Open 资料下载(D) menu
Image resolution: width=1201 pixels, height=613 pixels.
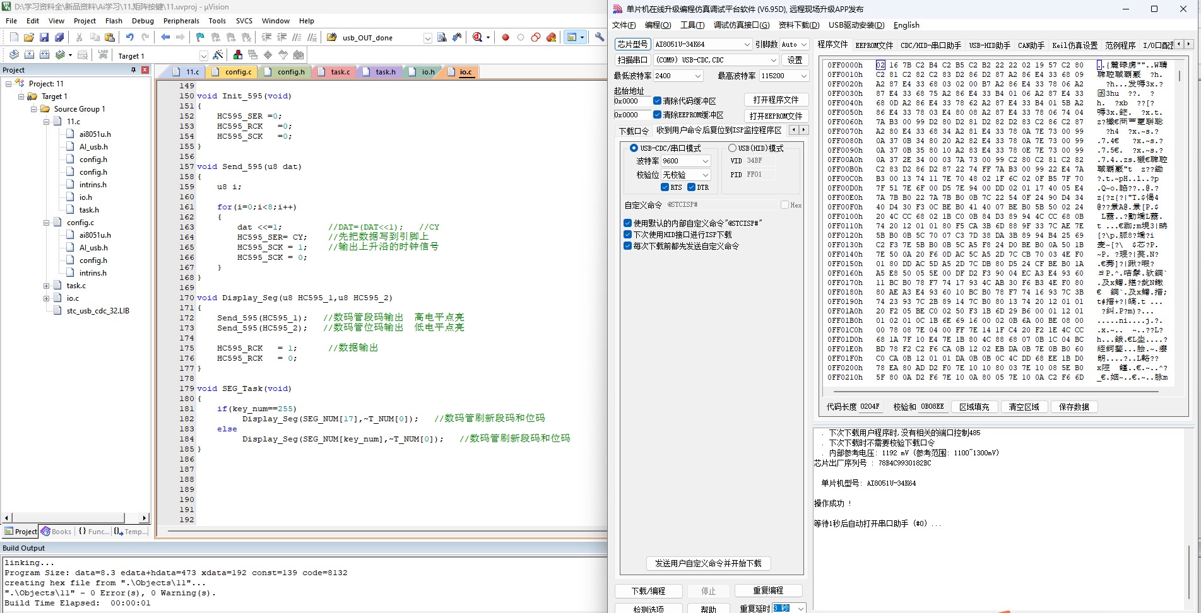coord(798,25)
